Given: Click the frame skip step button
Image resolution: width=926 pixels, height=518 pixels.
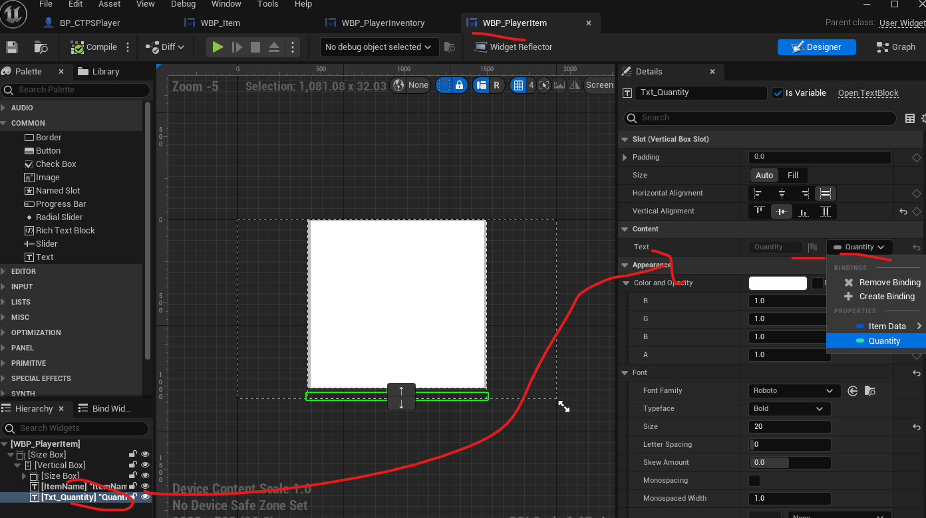Looking at the screenshot, I should click(x=237, y=47).
